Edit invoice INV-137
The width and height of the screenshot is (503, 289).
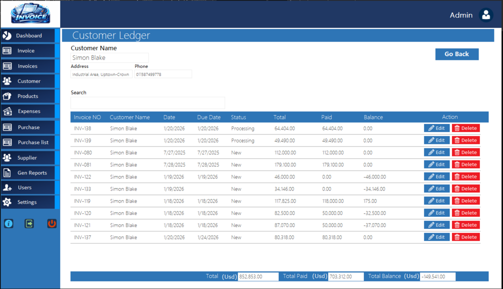pos(436,237)
